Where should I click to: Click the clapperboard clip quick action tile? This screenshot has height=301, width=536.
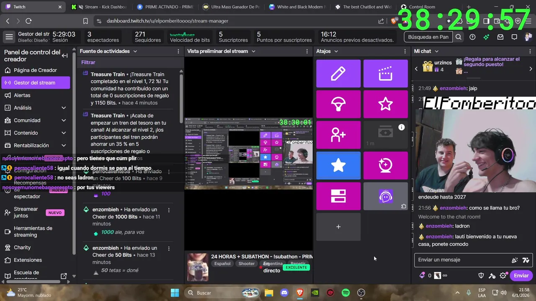pyautogui.click(x=385, y=74)
